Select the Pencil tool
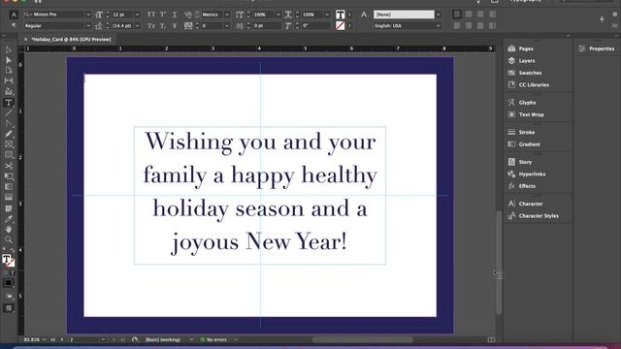This screenshot has height=349, width=621. 9,134
